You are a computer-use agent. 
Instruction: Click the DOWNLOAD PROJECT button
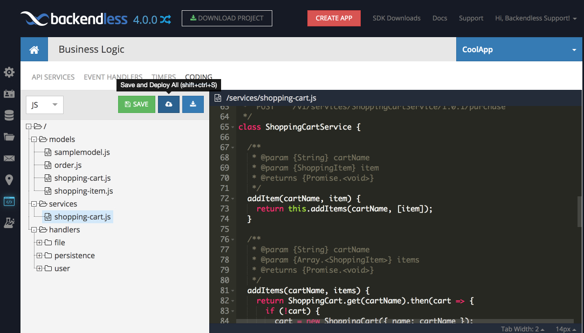227,18
